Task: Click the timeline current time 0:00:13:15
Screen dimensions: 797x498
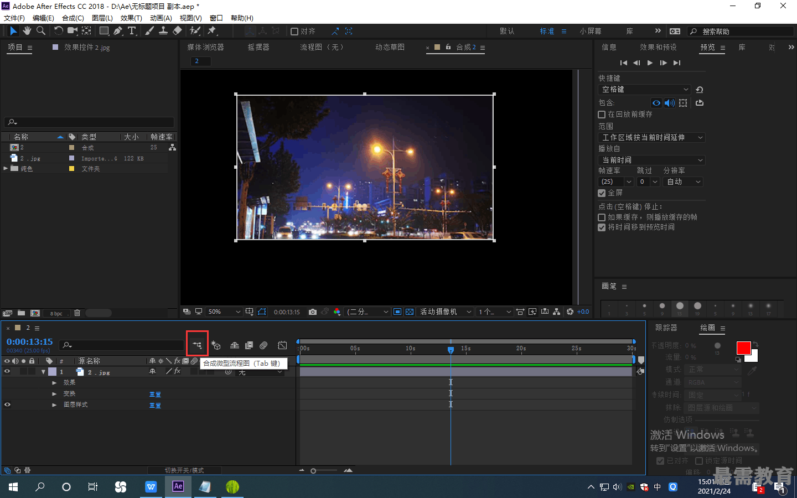Action: [x=29, y=342]
